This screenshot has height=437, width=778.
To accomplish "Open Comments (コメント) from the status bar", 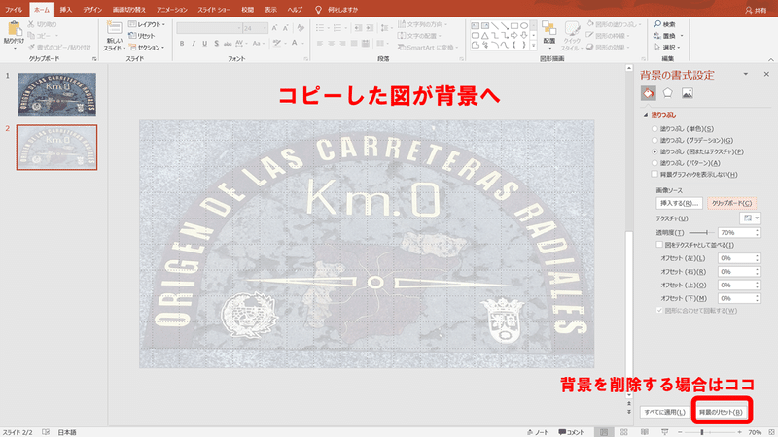I will pyautogui.click(x=572, y=432).
